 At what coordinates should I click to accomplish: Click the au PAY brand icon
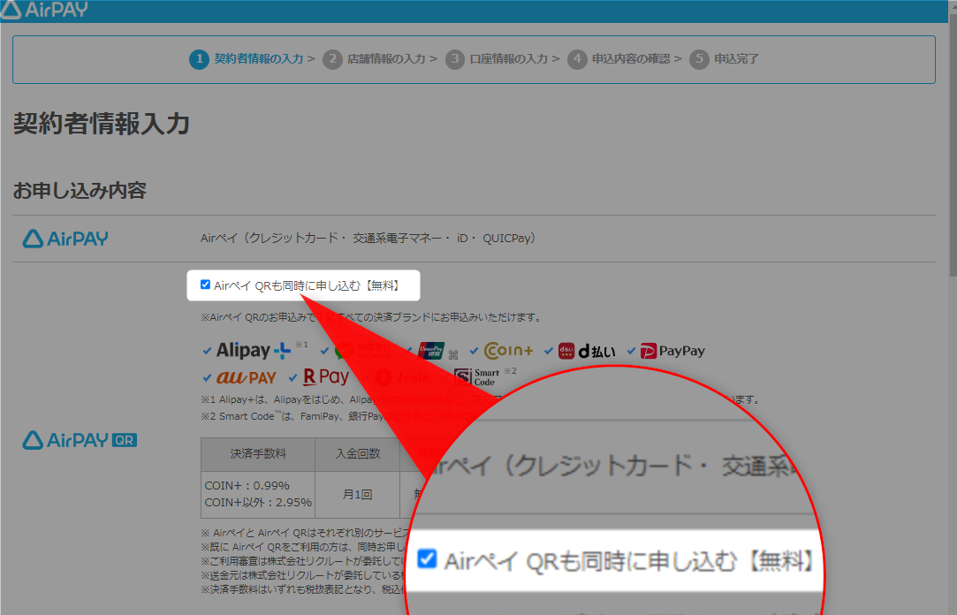tap(246, 376)
